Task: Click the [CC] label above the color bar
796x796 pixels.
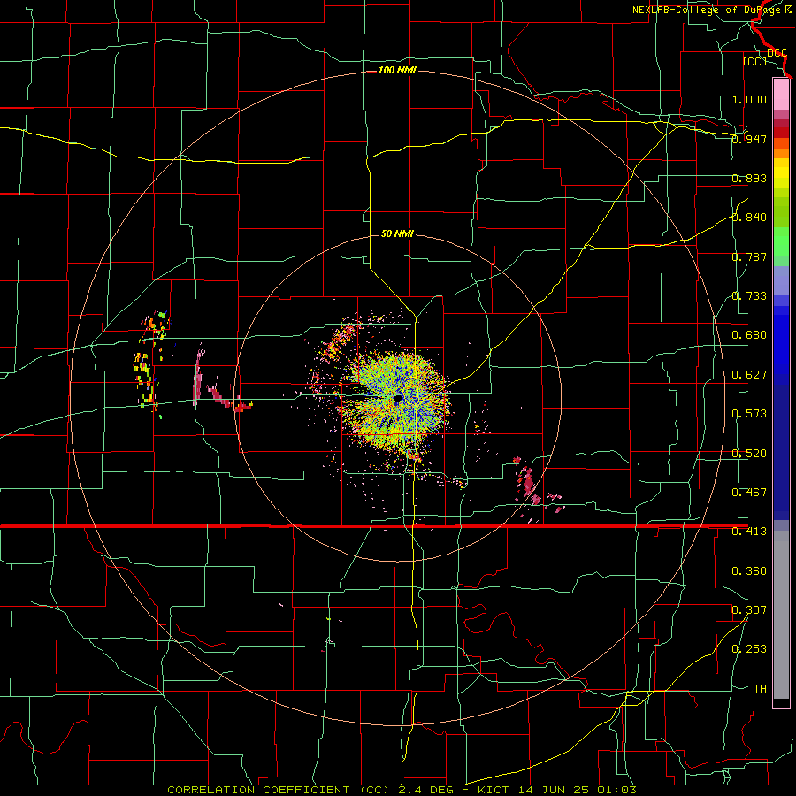Action: pyautogui.click(x=754, y=61)
